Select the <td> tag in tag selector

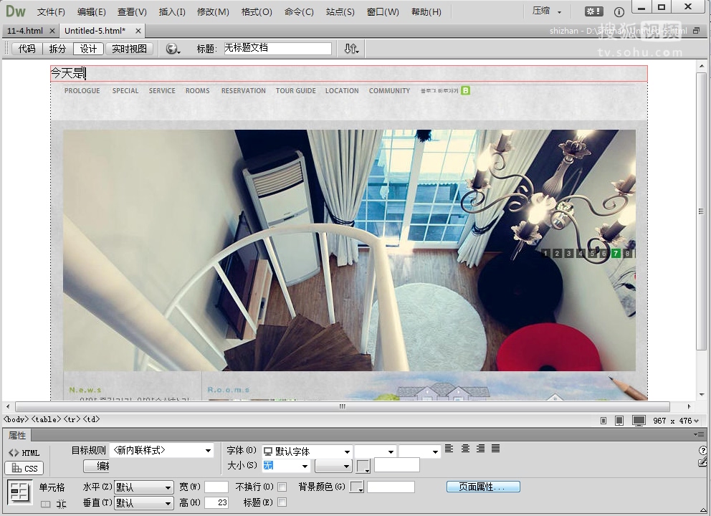[x=92, y=419]
